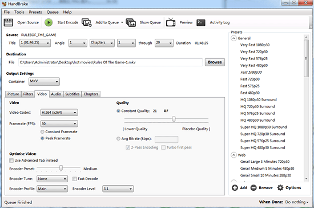Open the Chapters range type dropdown
314x208 pixels.
pyautogui.click(x=102, y=43)
